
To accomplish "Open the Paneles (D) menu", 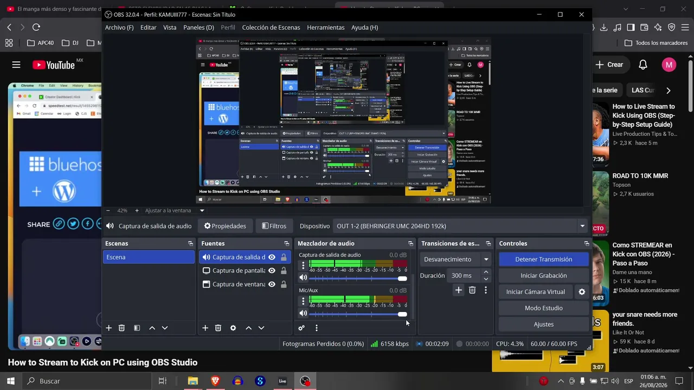I will point(198,28).
